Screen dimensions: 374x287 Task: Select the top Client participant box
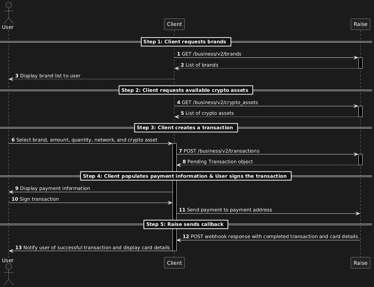[174, 24]
